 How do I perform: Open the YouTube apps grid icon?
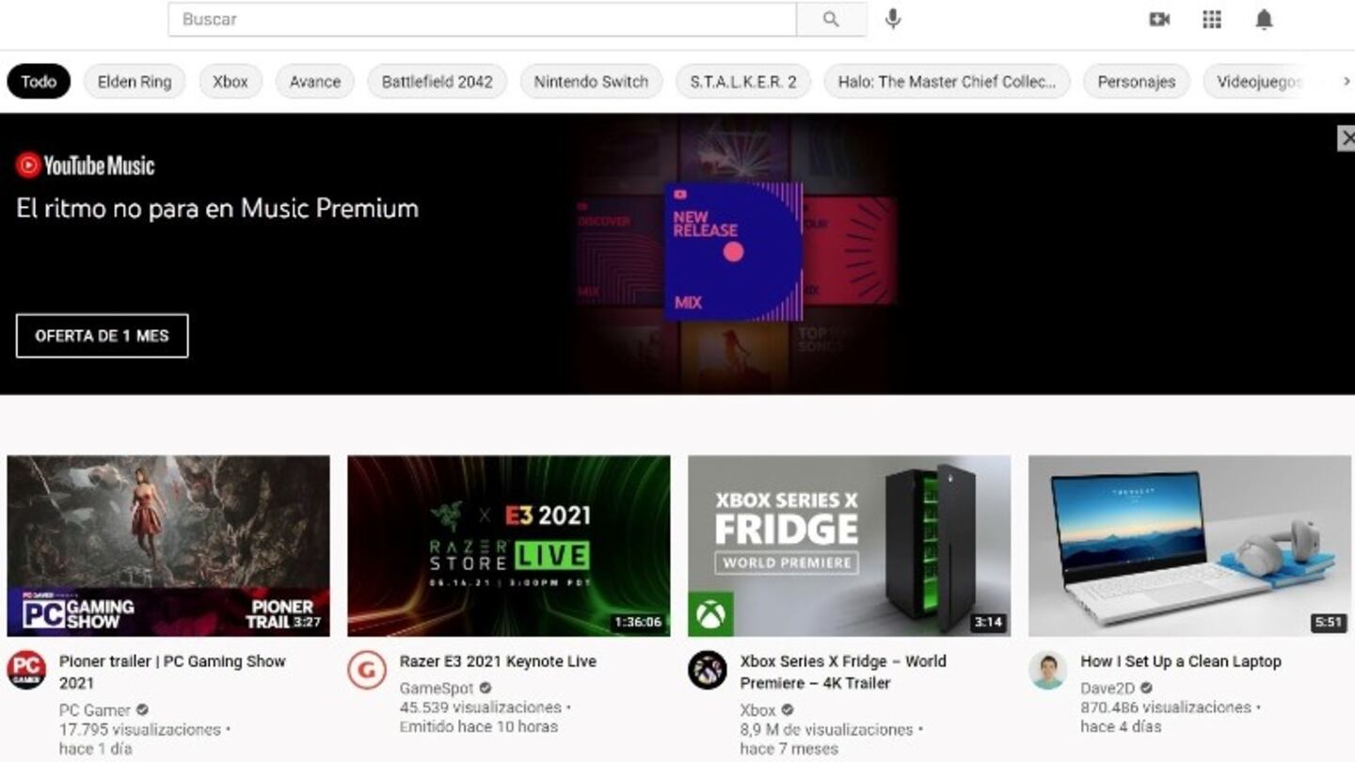point(1212,19)
